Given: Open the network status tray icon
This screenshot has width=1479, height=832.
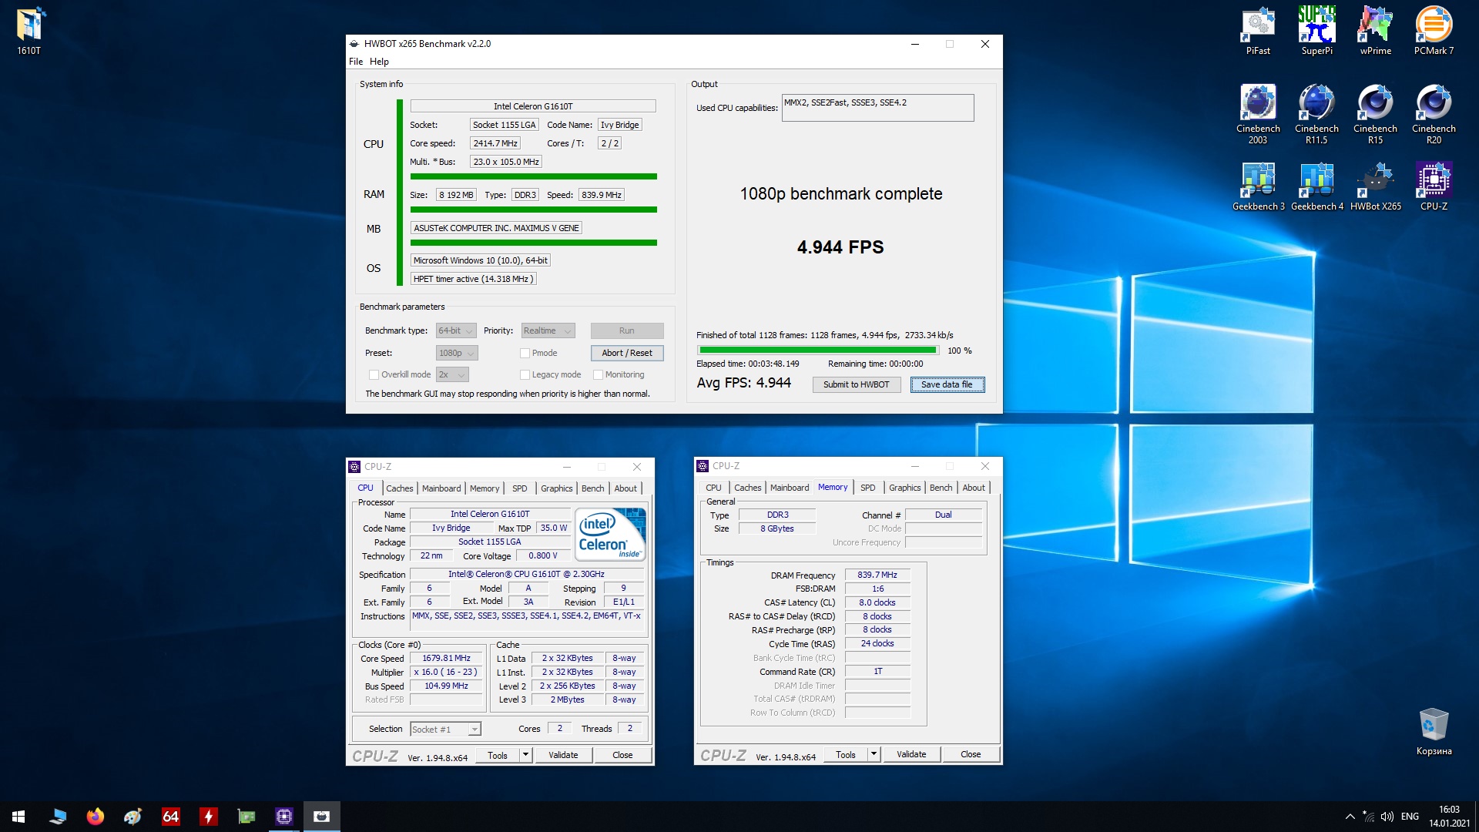Looking at the screenshot, I should tap(1368, 817).
